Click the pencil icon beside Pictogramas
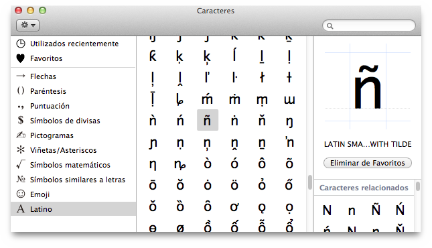 click(21, 135)
